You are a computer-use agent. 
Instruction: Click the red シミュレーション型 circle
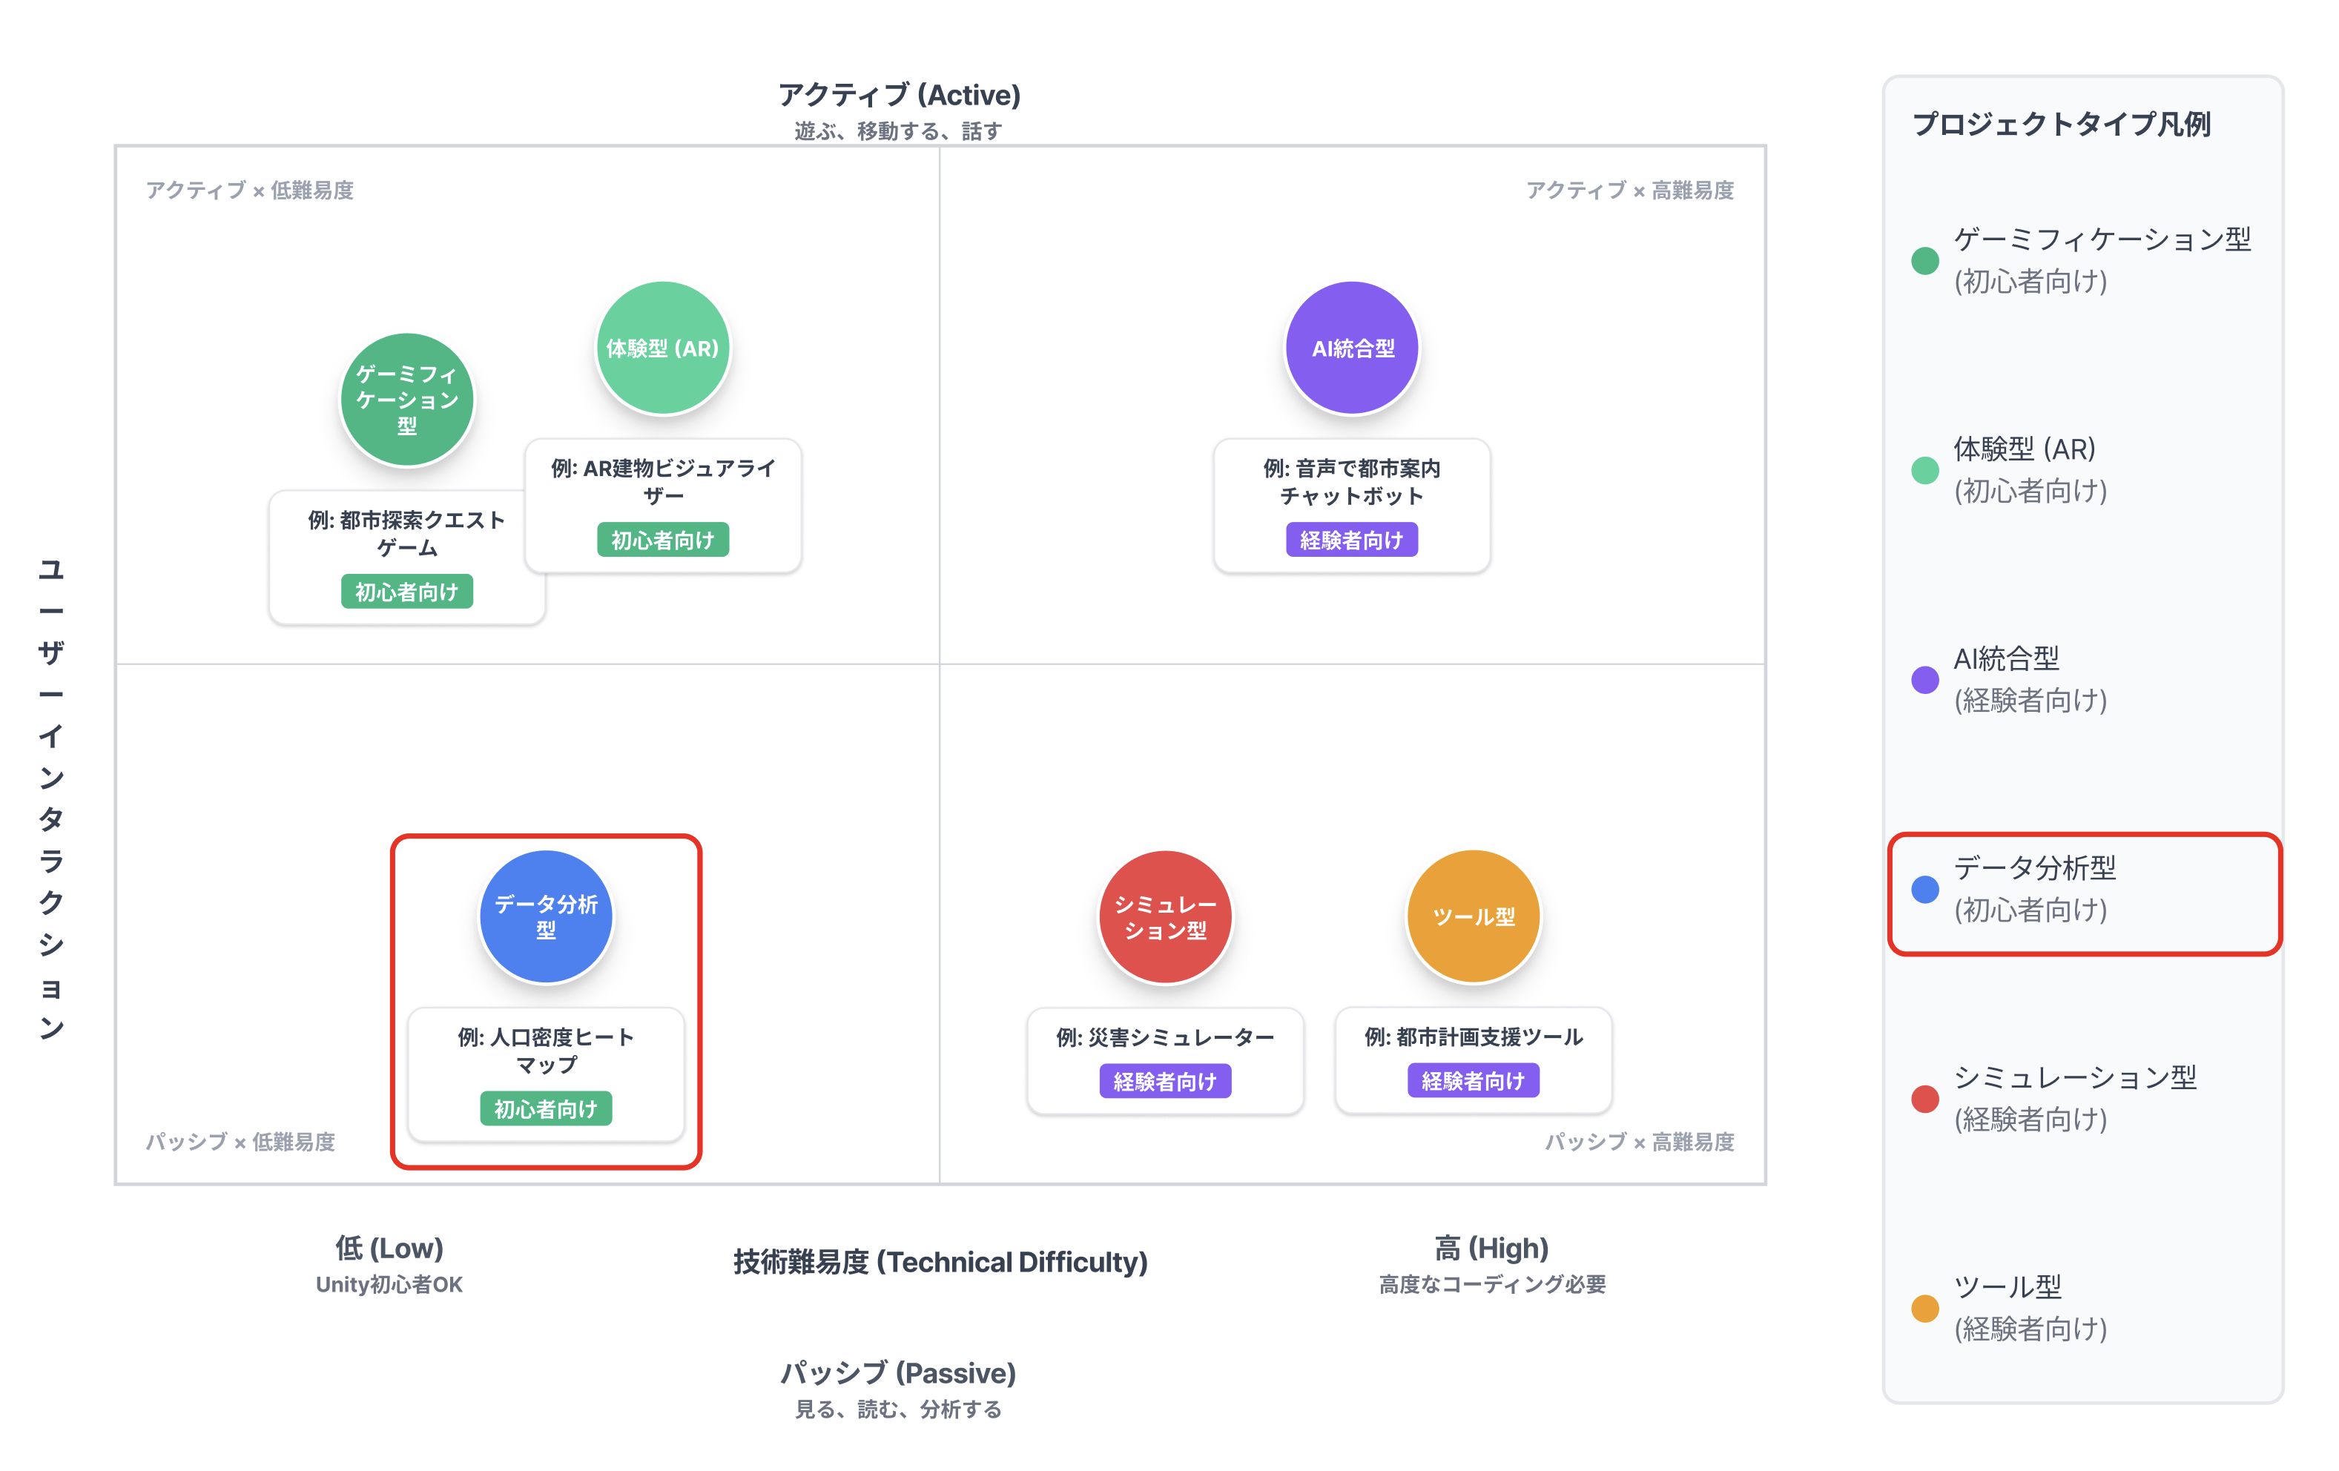1164,916
